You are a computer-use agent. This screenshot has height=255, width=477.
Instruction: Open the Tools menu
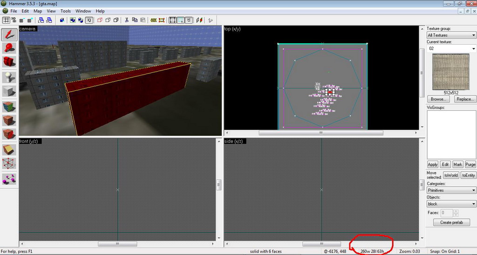(x=66, y=11)
